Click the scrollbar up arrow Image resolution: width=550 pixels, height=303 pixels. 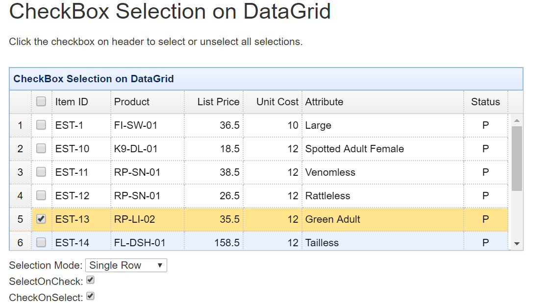[517, 120]
